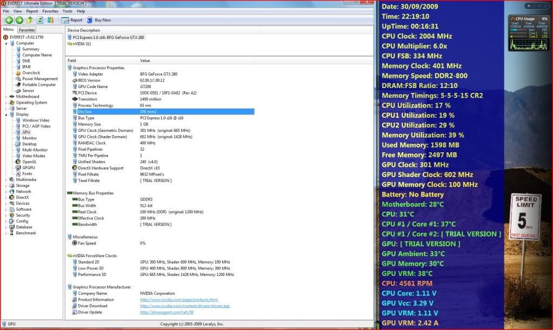The width and height of the screenshot is (553, 330).
Task: Click the DirectX Hardware Support icon
Action: pos(75,168)
